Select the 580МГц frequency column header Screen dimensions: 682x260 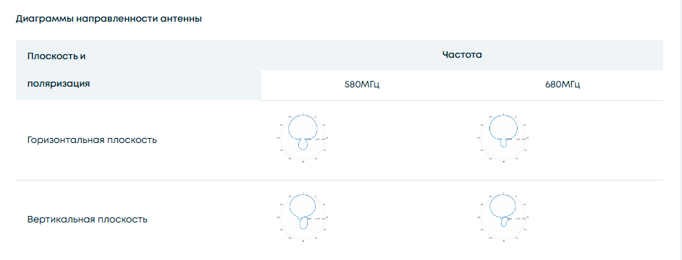[362, 84]
